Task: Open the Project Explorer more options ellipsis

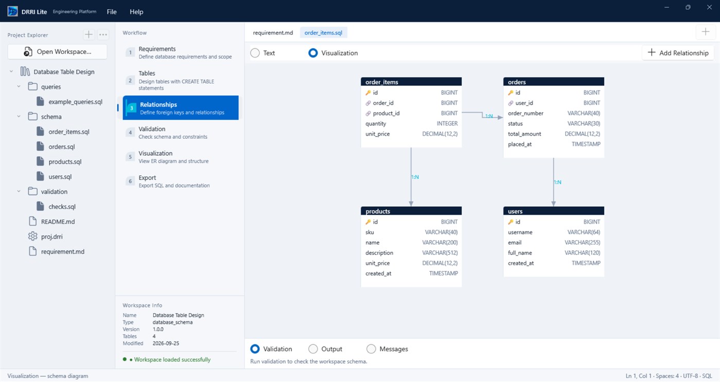Action: click(103, 34)
